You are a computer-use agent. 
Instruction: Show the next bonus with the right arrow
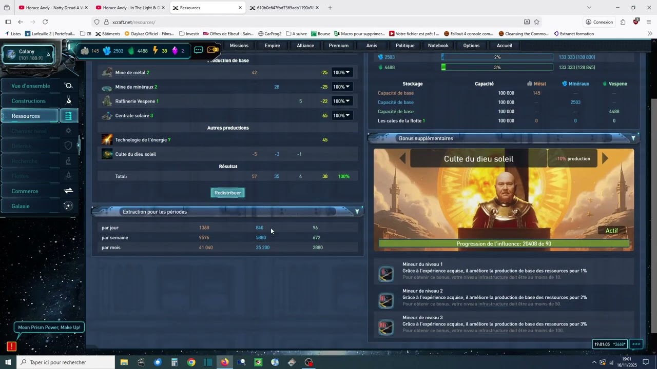click(x=605, y=158)
